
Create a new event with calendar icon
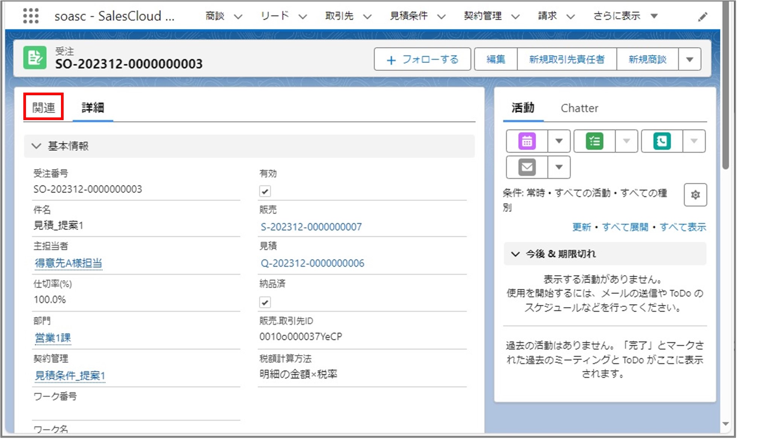[x=527, y=141]
